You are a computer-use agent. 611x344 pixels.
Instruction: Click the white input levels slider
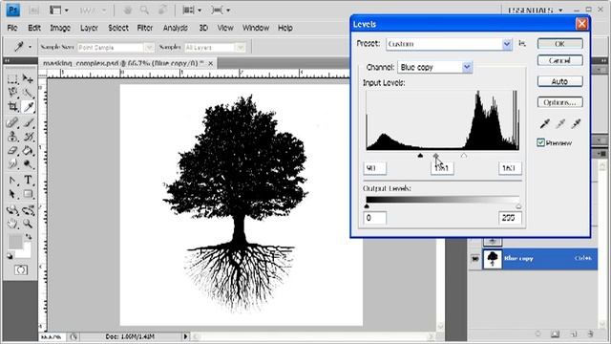point(464,155)
